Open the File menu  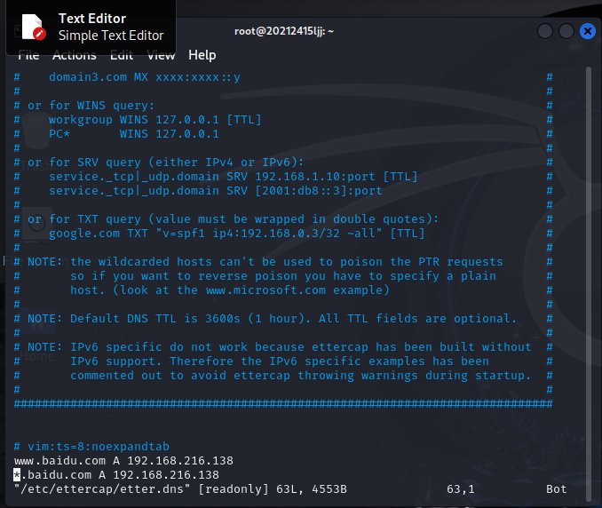click(29, 55)
